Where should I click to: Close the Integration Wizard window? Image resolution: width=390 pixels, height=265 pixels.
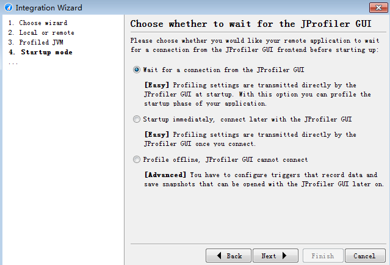tap(378, 8)
